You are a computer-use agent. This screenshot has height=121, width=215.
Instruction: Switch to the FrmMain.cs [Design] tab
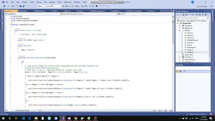click(134, 11)
